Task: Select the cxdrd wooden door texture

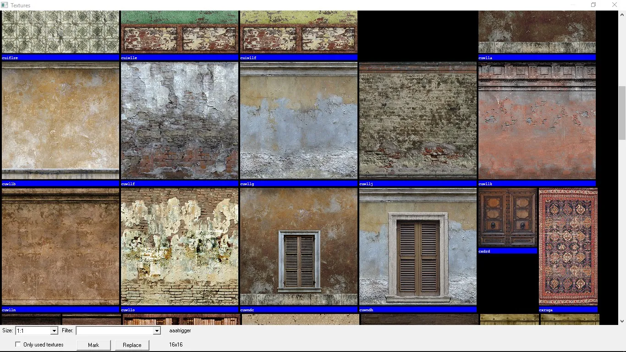Action: (508, 218)
